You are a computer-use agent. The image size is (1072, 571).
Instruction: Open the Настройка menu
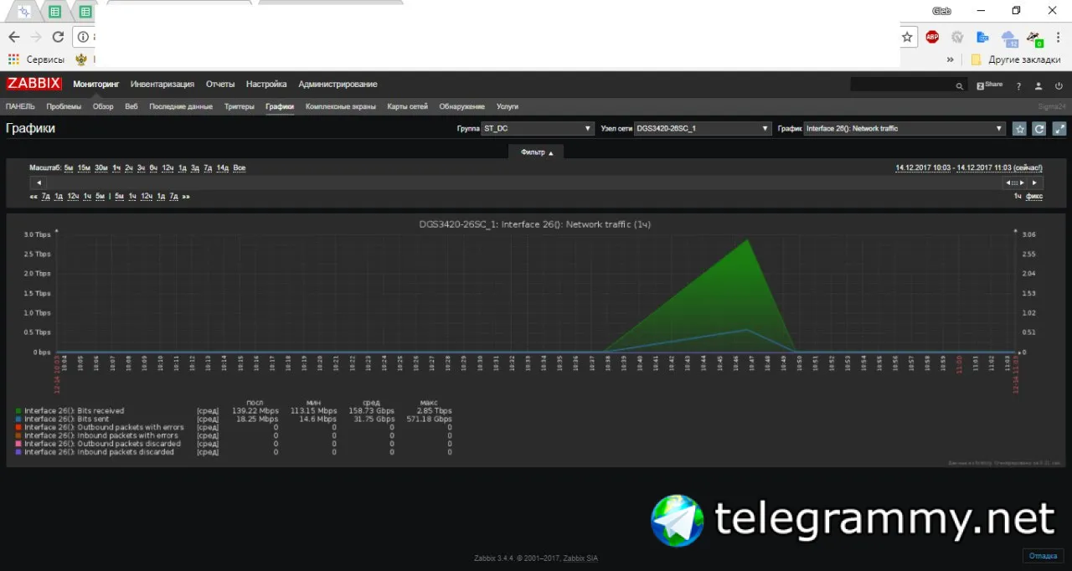(266, 85)
